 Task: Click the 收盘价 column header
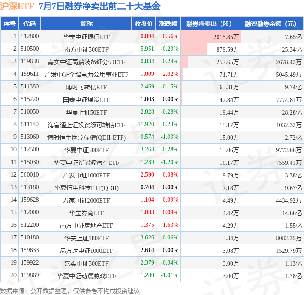click(144, 23)
